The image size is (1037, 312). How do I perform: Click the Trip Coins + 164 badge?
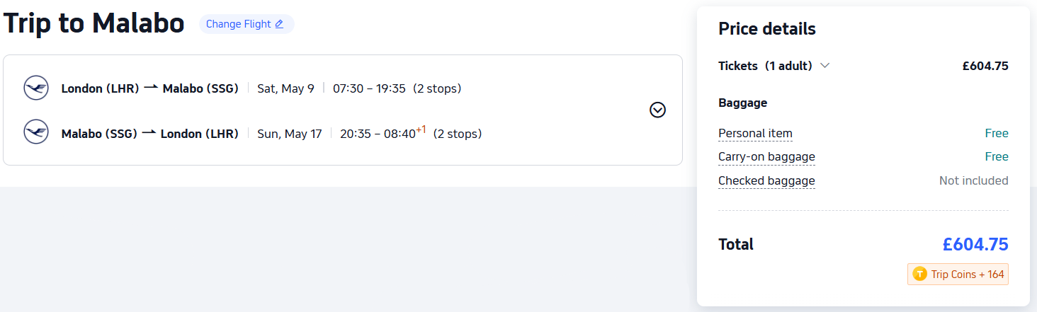pos(958,275)
